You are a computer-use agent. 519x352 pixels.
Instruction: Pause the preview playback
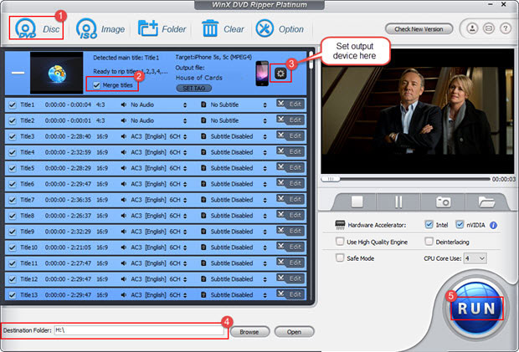pos(398,202)
